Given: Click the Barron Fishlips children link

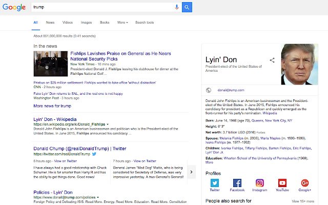Looking at the screenshot, I should tap(280, 148).
